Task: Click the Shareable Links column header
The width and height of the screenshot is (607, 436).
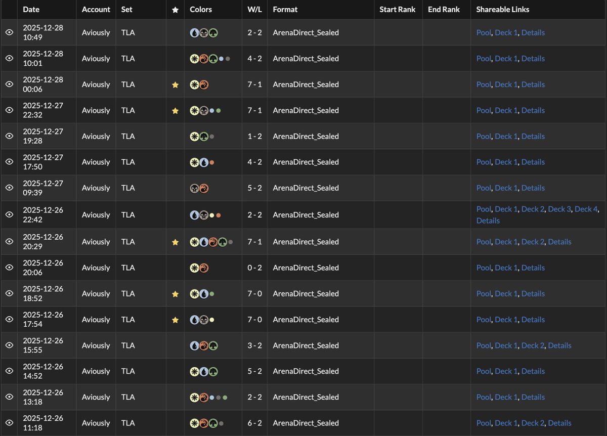Action: 503,10
